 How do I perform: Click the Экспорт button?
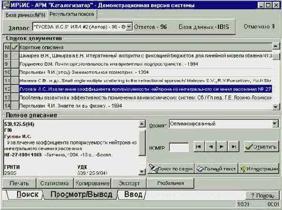pyautogui.click(x=129, y=183)
